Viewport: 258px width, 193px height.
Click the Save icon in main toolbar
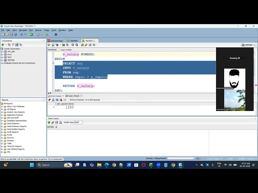click(11, 35)
